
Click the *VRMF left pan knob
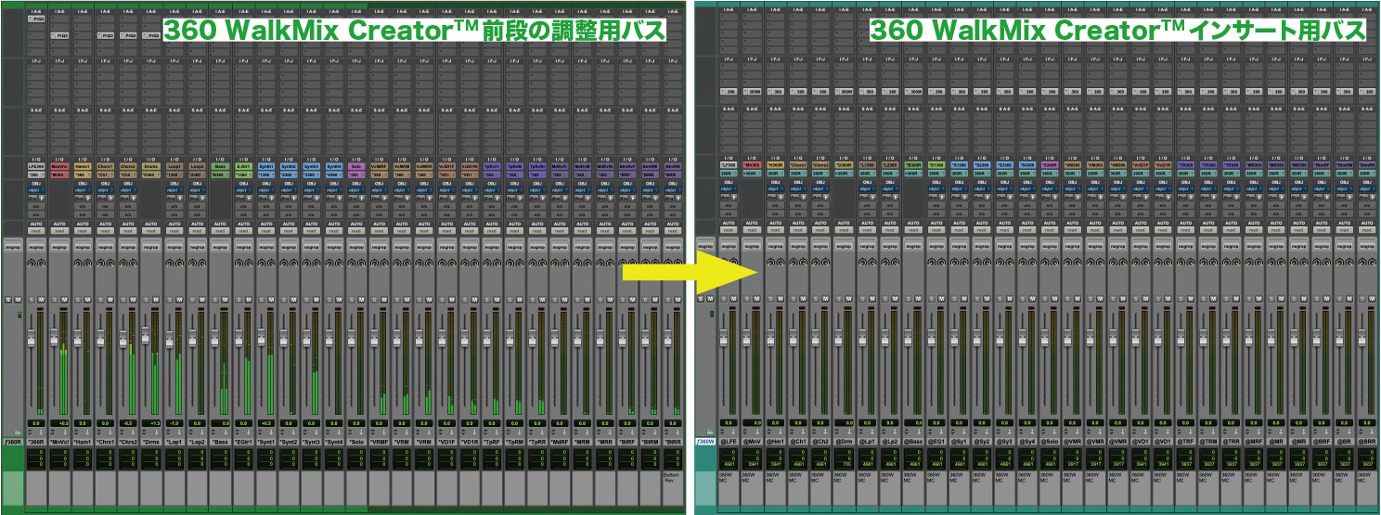pyautogui.click(x=372, y=264)
